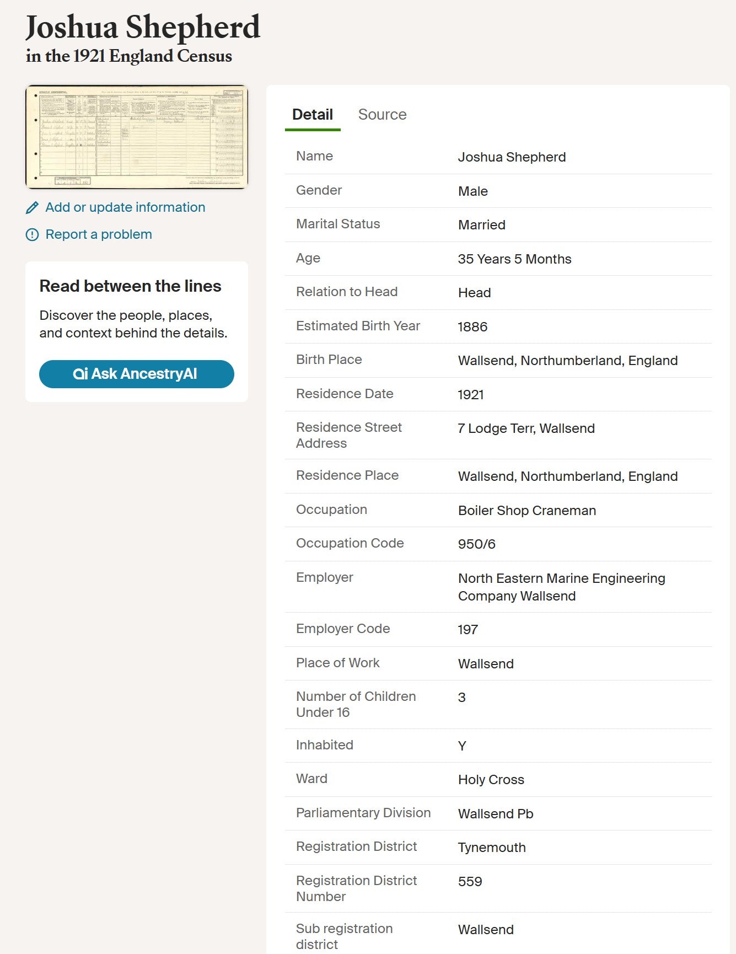Click the pencil icon beside Add or update information

pos(32,208)
